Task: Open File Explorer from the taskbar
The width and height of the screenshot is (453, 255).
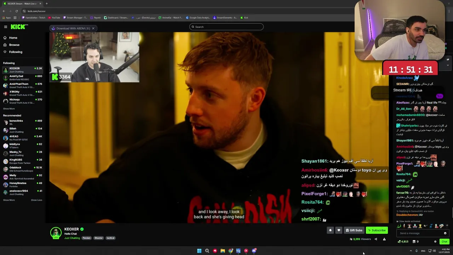Action: point(223,251)
